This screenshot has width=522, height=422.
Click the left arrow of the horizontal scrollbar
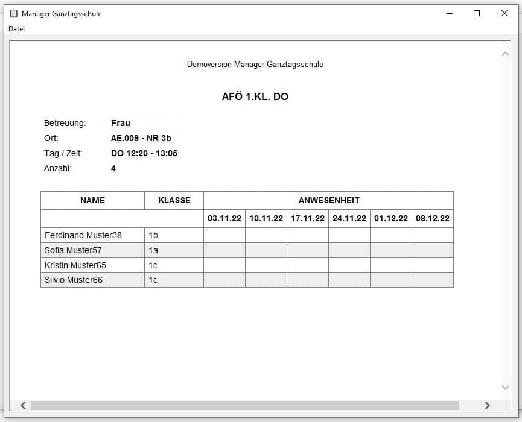[x=24, y=405]
